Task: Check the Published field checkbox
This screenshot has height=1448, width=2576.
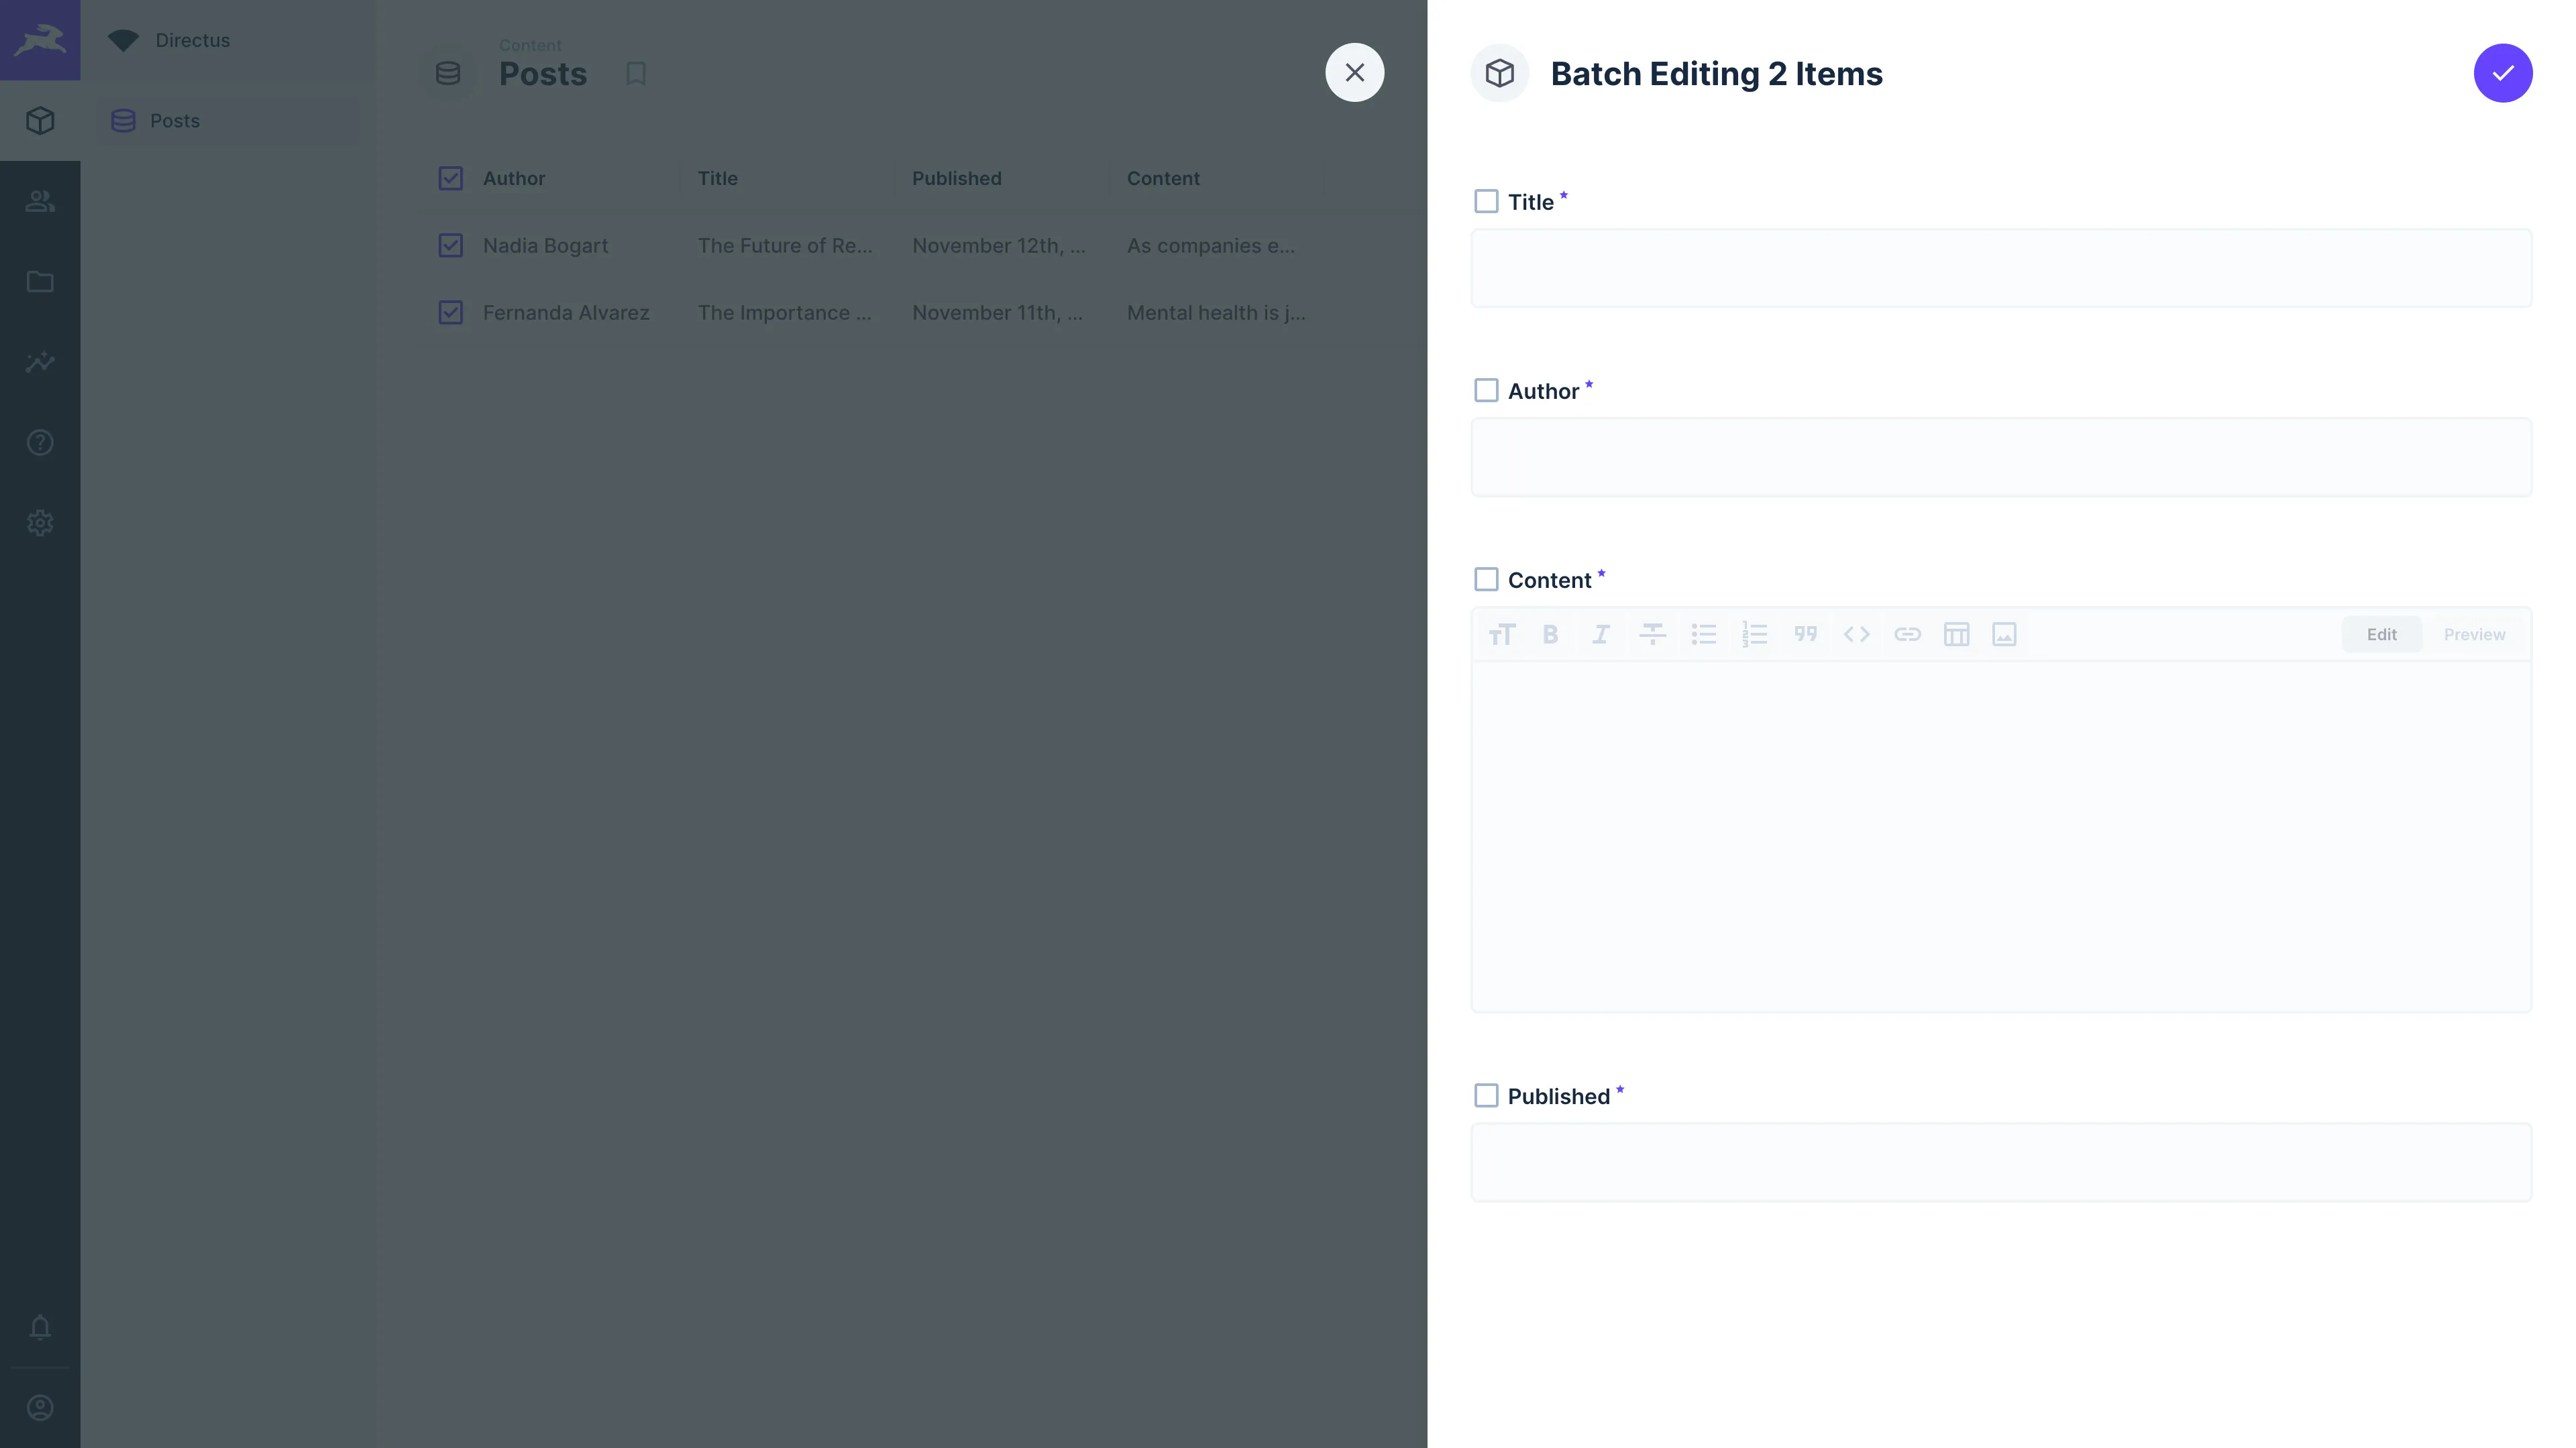Action: click(x=1487, y=1095)
